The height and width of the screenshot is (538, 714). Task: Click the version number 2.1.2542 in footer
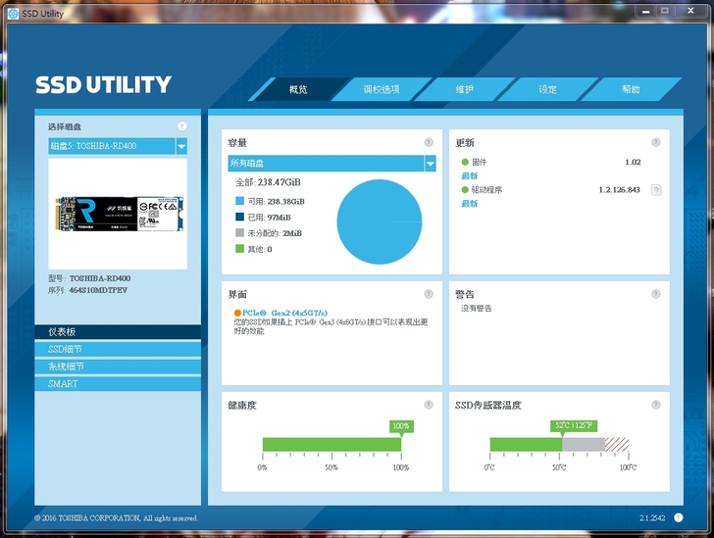coord(652,517)
